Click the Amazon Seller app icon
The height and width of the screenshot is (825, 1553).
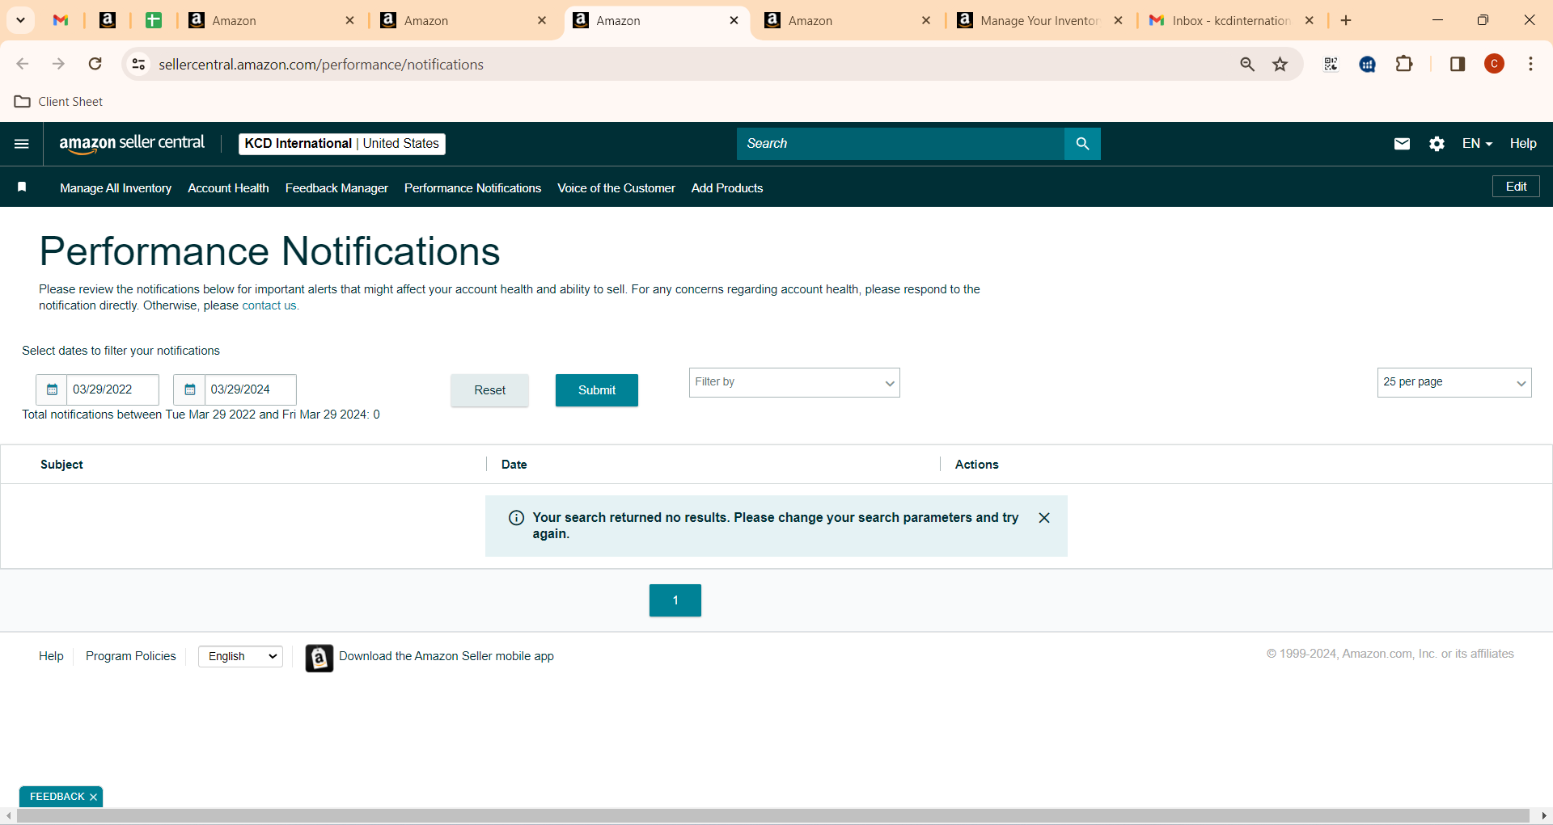[x=319, y=658]
